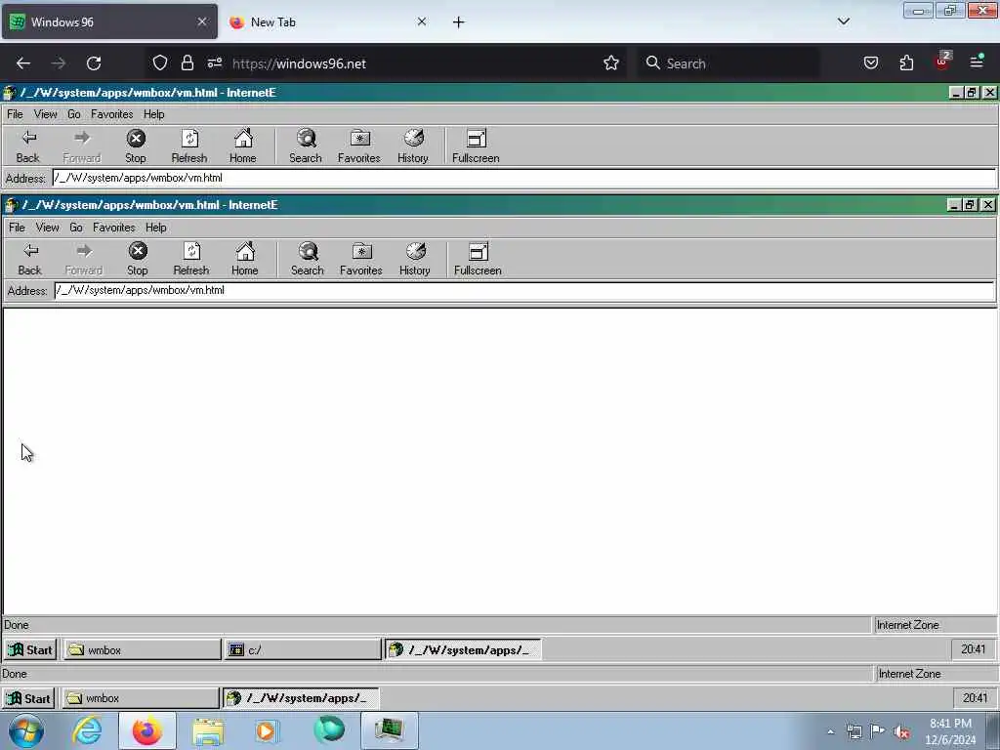
Task: Select wmbox in the outer taskbar
Action: tap(140, 698)
